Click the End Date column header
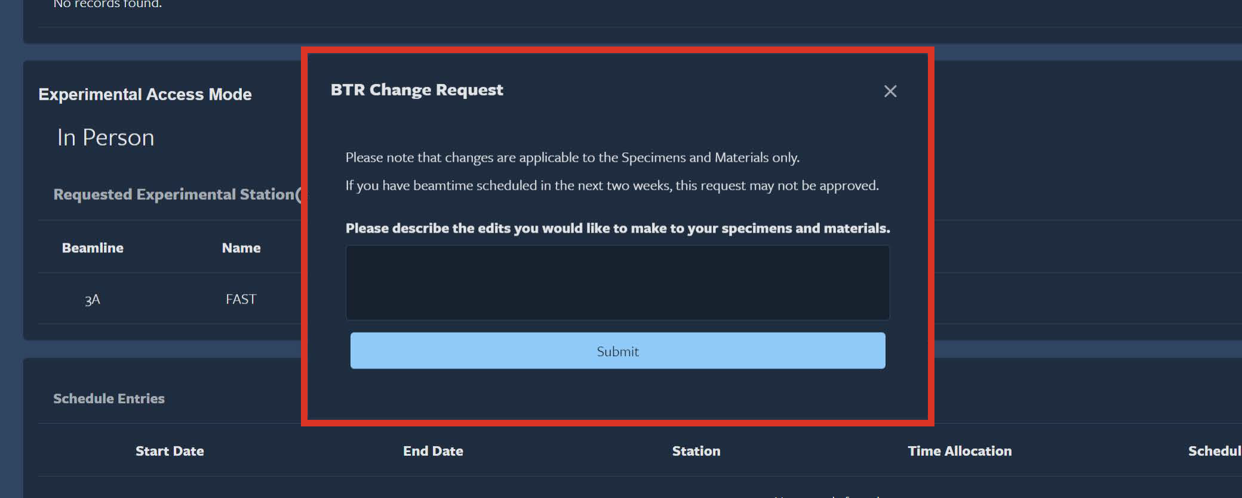Screen dimensions: 1242x498 pos(432,451)
